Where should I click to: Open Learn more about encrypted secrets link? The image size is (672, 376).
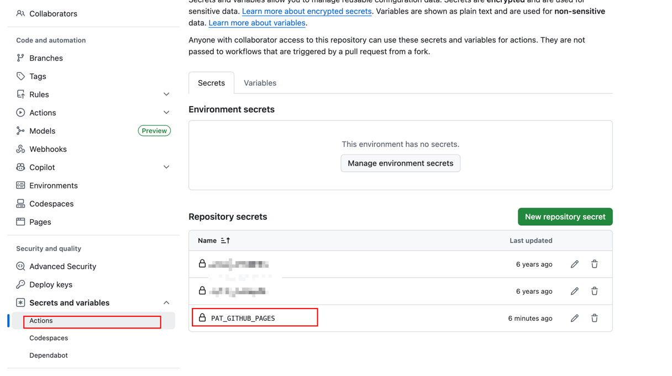click(x=306, y=11)
